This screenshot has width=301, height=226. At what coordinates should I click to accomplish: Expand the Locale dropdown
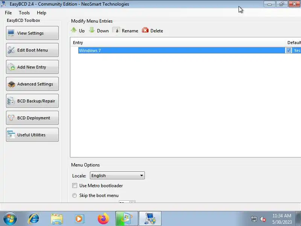pos(117,176)
